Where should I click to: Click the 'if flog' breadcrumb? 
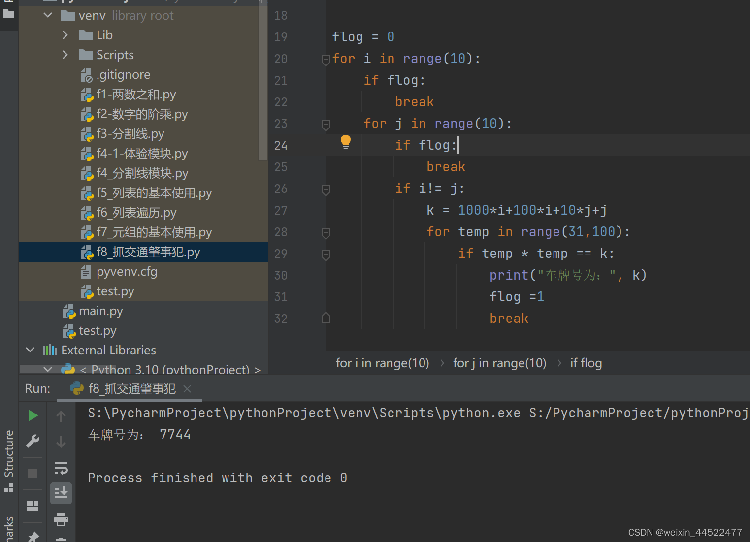(586, 363)
